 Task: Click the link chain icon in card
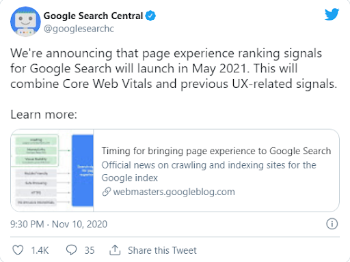tap(107, 192)
